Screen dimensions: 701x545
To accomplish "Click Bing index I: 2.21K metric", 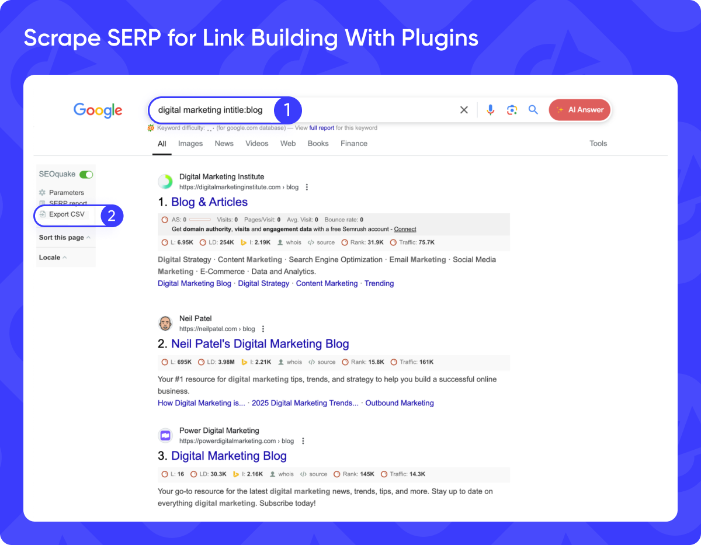I will [x=256, y=362].
